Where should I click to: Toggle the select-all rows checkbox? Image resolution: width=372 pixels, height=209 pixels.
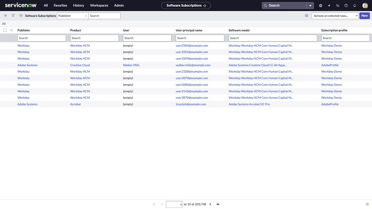(5, 30)
